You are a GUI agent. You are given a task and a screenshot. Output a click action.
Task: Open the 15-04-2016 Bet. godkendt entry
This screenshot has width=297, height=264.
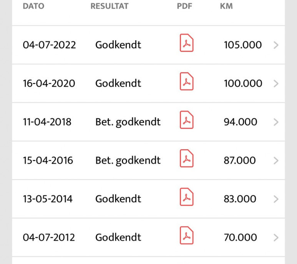coord(148,160)
